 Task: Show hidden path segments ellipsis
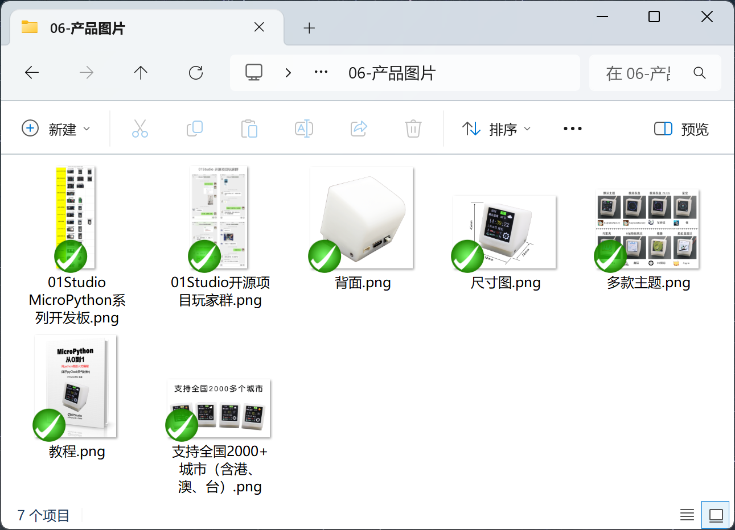tap(321, 72)
